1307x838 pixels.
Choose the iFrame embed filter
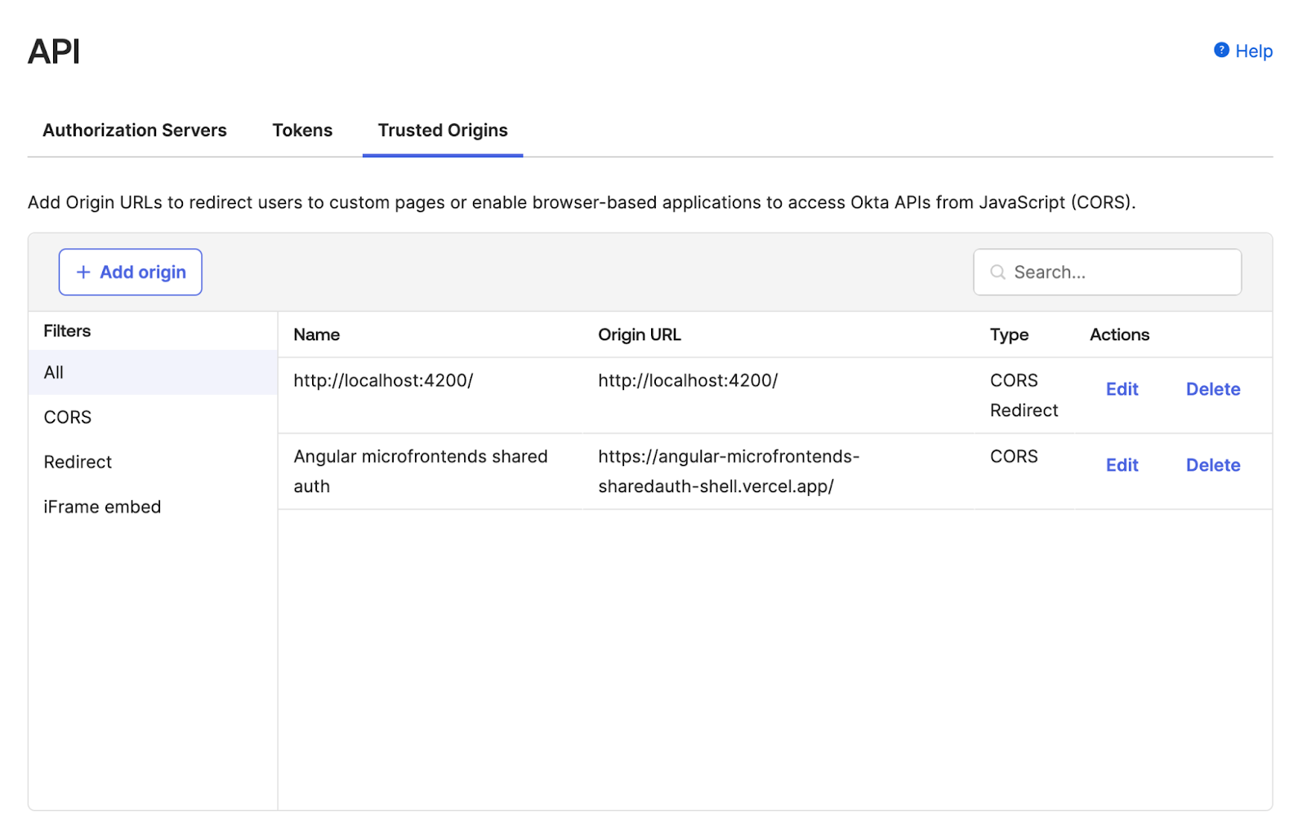coord(102,508)
